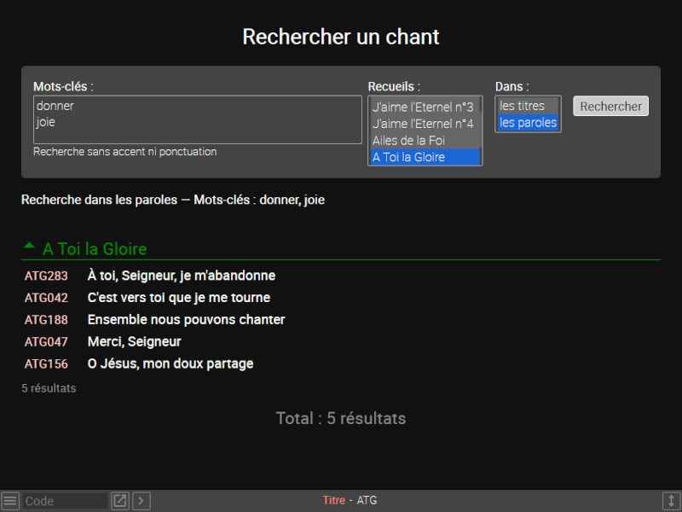Open 'Ensemble nous pouvons chanter'

click(x=186, y=320)
